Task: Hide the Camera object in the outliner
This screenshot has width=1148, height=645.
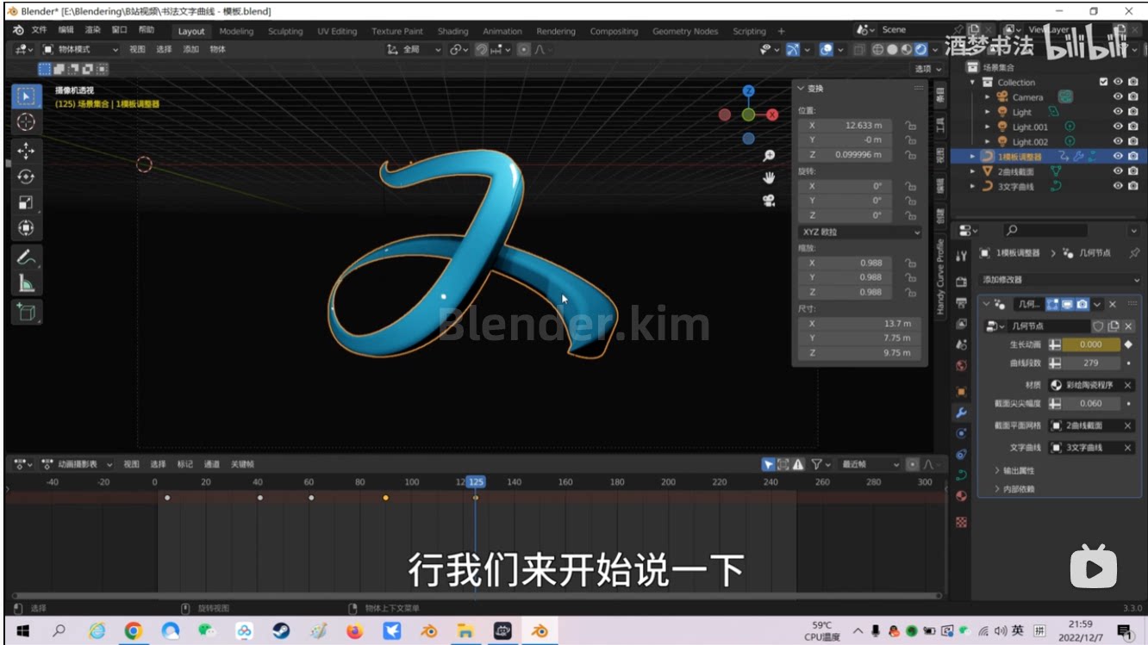Action: 1118,96
